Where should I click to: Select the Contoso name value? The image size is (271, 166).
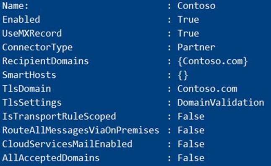click(x=196, y=6)
